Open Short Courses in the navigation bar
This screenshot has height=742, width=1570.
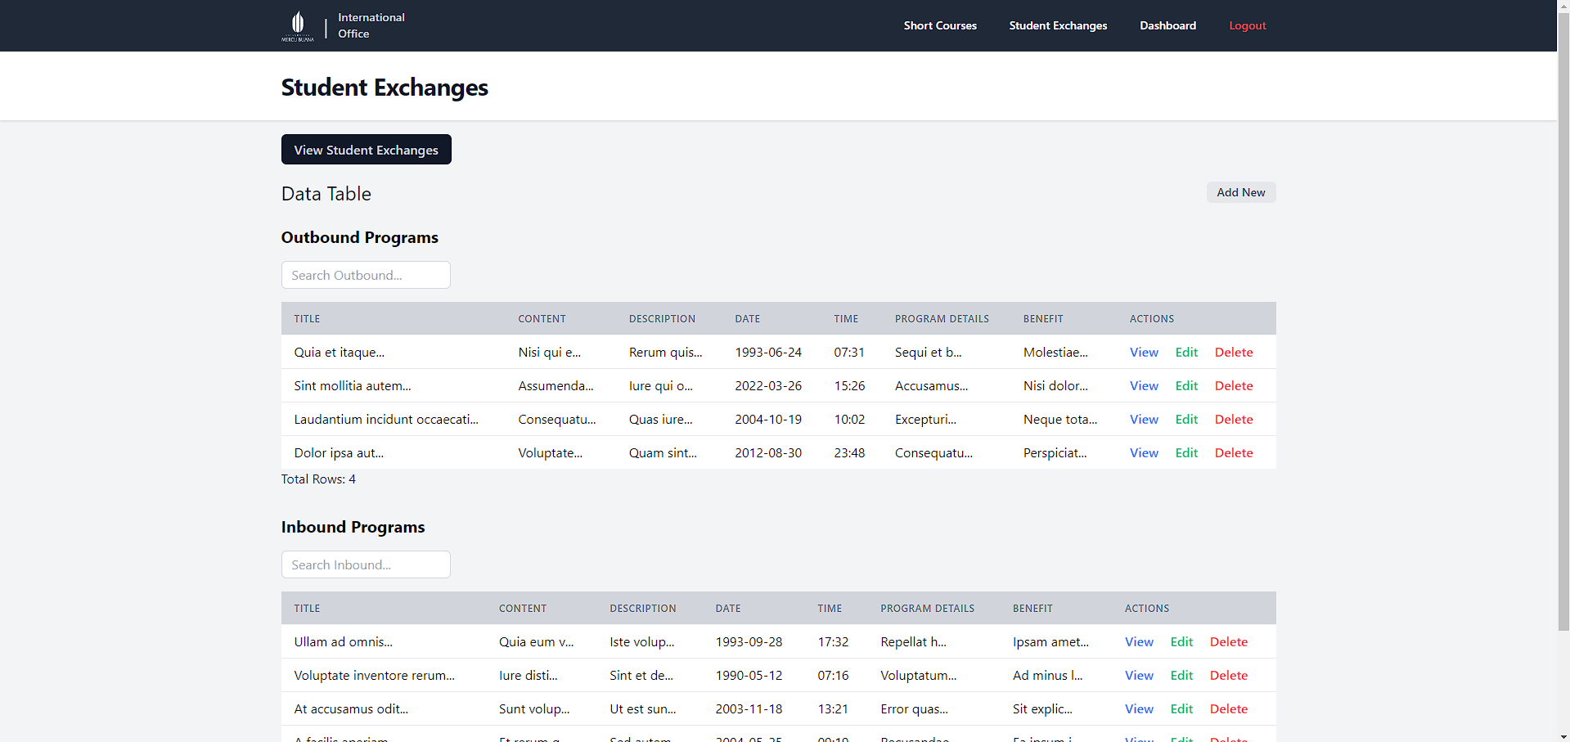[x=940, y=25]
